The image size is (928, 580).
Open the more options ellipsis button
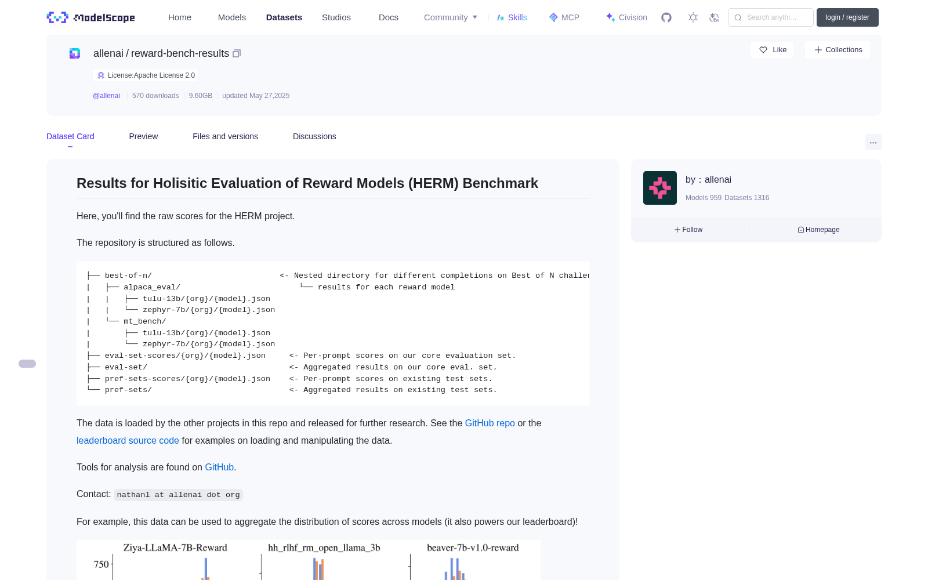tap(873, 142)
